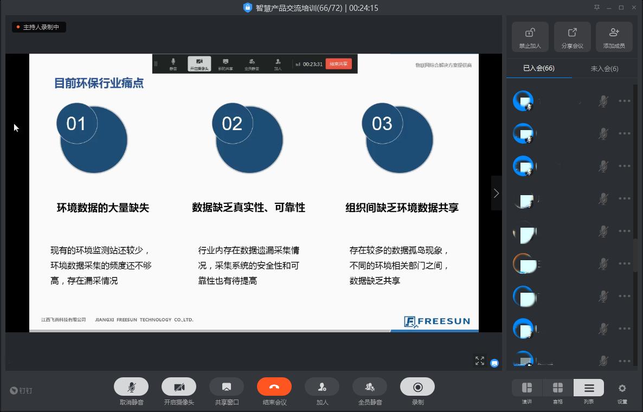The height and width of the screenshot is (412, 643).
Task: Start recording using the 录制 icon
Action: point(417,387)
